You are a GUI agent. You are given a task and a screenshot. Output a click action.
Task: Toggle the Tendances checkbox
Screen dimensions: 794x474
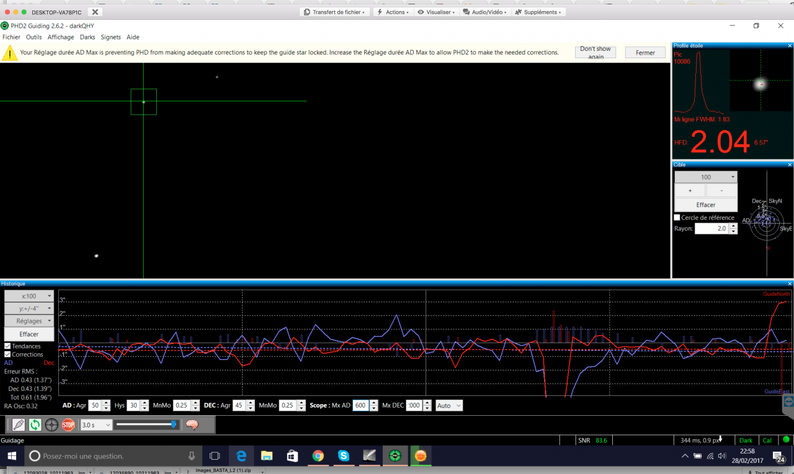coord(7,346)
